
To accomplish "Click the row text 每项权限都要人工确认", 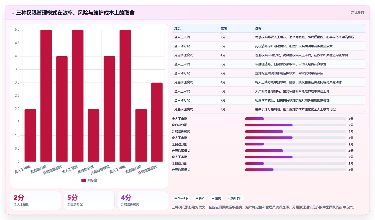I will 271,37.
